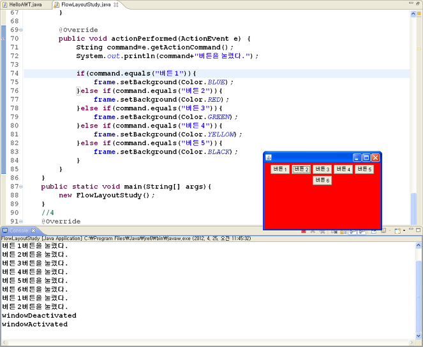Viewport: 423px width, 347px height.
Task: Click 'windowActivated' in console output
Action: pyautogui.click(x=35, y=324)
